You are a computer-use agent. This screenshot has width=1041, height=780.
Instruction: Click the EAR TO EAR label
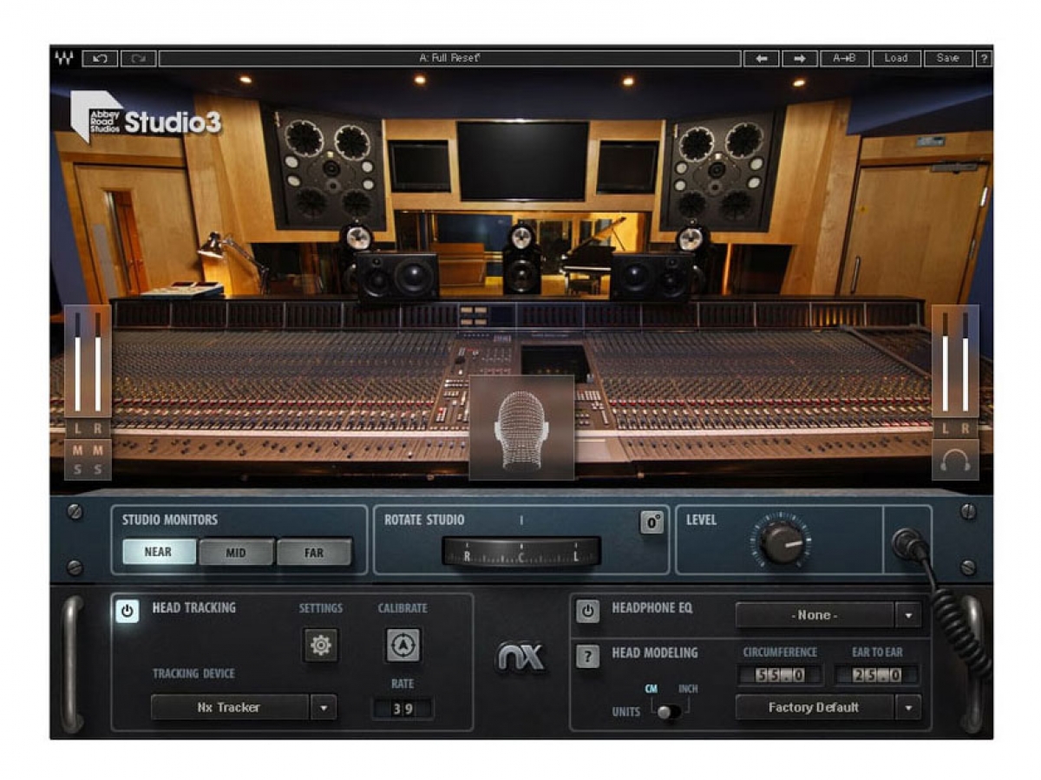[877, 652]
